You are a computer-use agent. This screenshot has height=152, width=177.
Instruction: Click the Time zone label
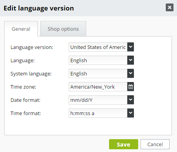[x=23, y=87]
